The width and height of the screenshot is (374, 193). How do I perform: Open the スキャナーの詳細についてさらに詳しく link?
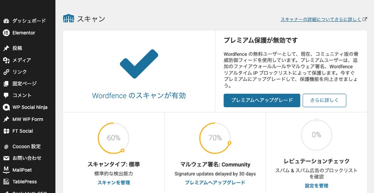[x=320, y=19]
